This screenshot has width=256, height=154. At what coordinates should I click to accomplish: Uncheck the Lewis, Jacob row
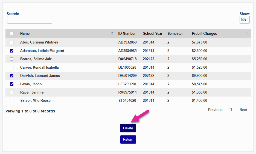tap(11, 84)
